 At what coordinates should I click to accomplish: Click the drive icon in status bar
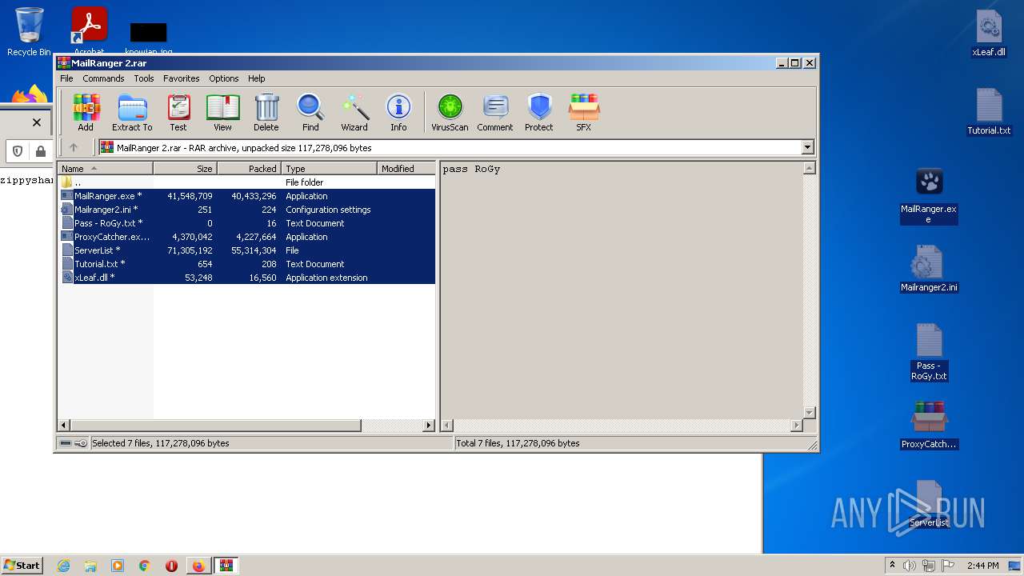[66, 443]
